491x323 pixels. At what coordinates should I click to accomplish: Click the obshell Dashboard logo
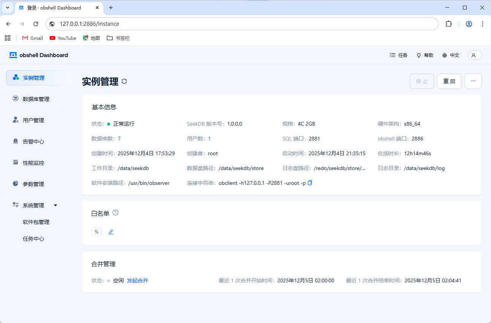pos(39,55)
